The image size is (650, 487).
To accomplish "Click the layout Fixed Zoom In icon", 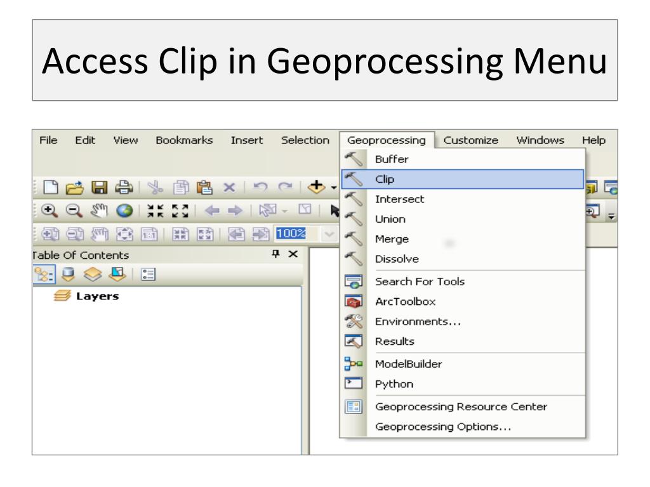I will click(x=180, y=235).
